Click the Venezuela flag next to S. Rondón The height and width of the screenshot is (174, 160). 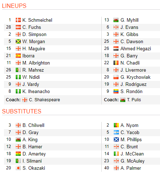click(x=116, y=91)
